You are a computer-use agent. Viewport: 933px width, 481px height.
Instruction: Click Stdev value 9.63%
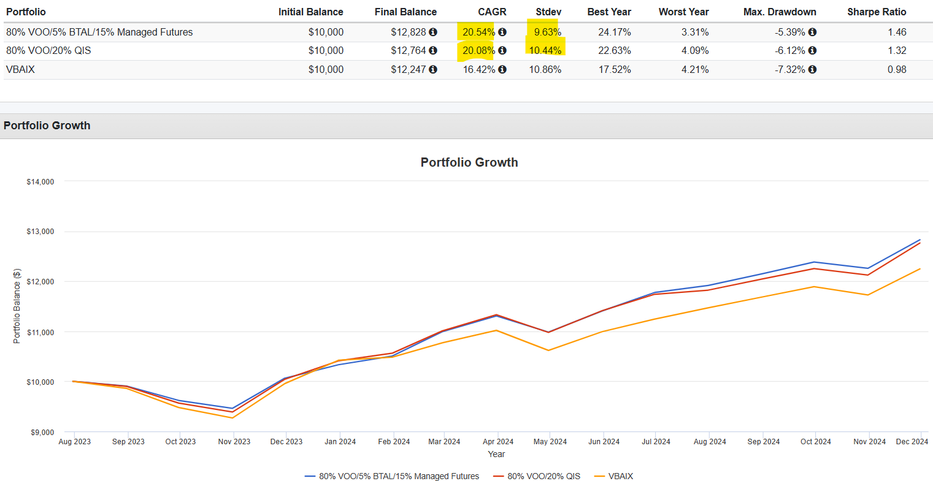[x=548, y=32]
